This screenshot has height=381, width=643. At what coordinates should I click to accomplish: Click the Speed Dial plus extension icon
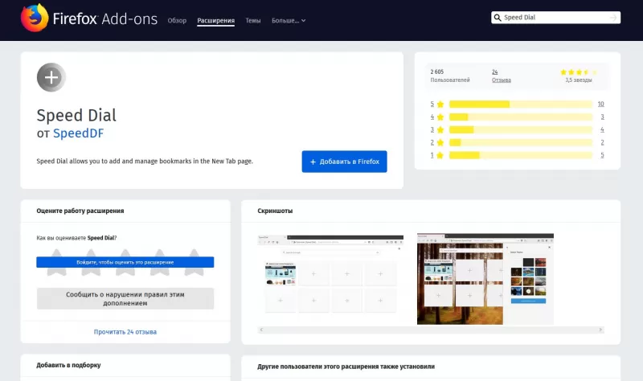click(x=51, y=77)
